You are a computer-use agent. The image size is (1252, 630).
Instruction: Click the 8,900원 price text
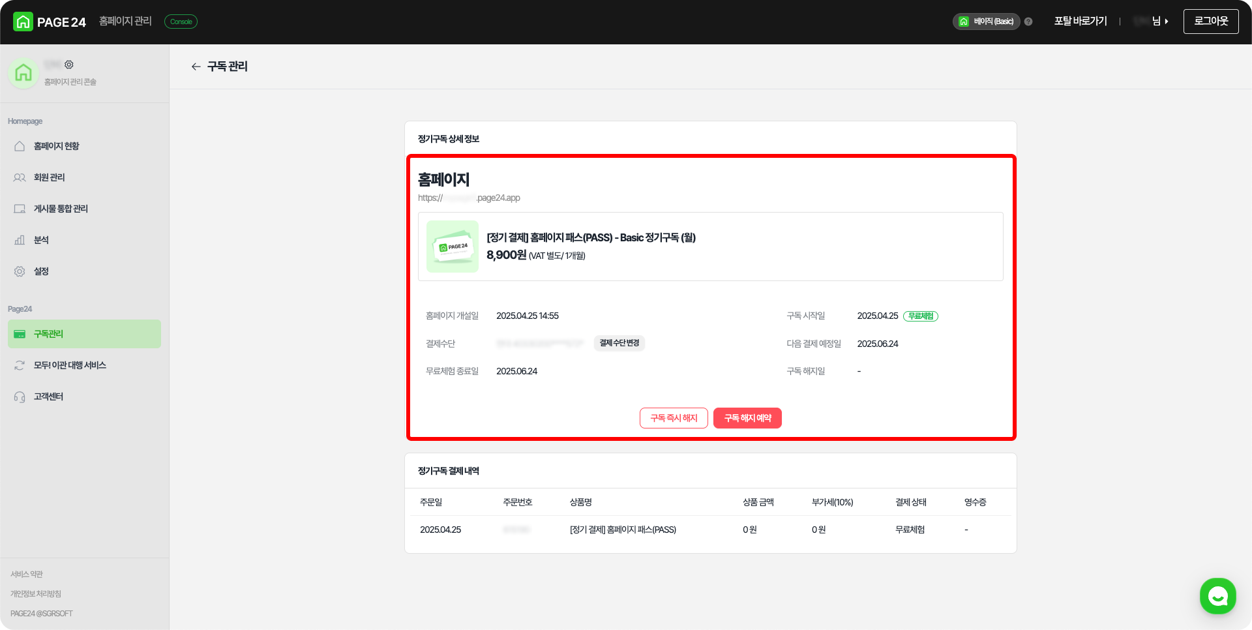(506, 255)
